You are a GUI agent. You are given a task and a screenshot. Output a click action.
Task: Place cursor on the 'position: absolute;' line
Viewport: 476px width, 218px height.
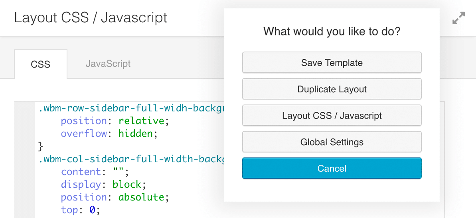112,197
